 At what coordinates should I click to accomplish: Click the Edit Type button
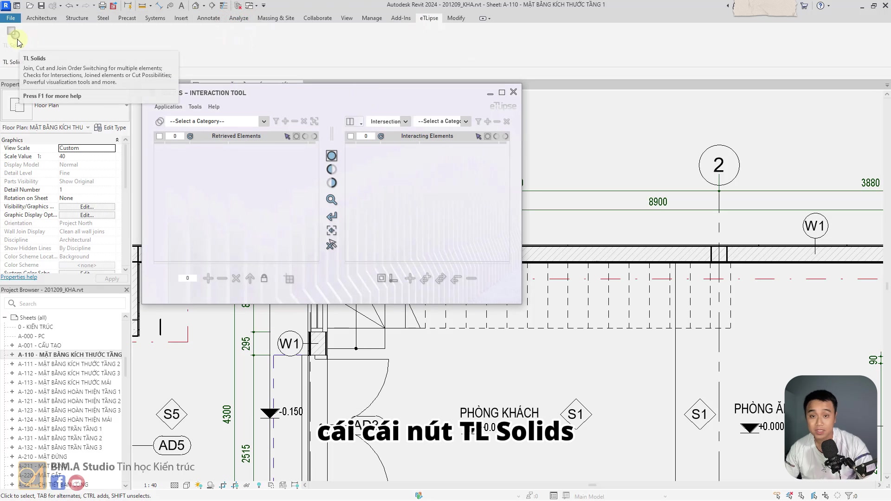(x=110, y=128)
